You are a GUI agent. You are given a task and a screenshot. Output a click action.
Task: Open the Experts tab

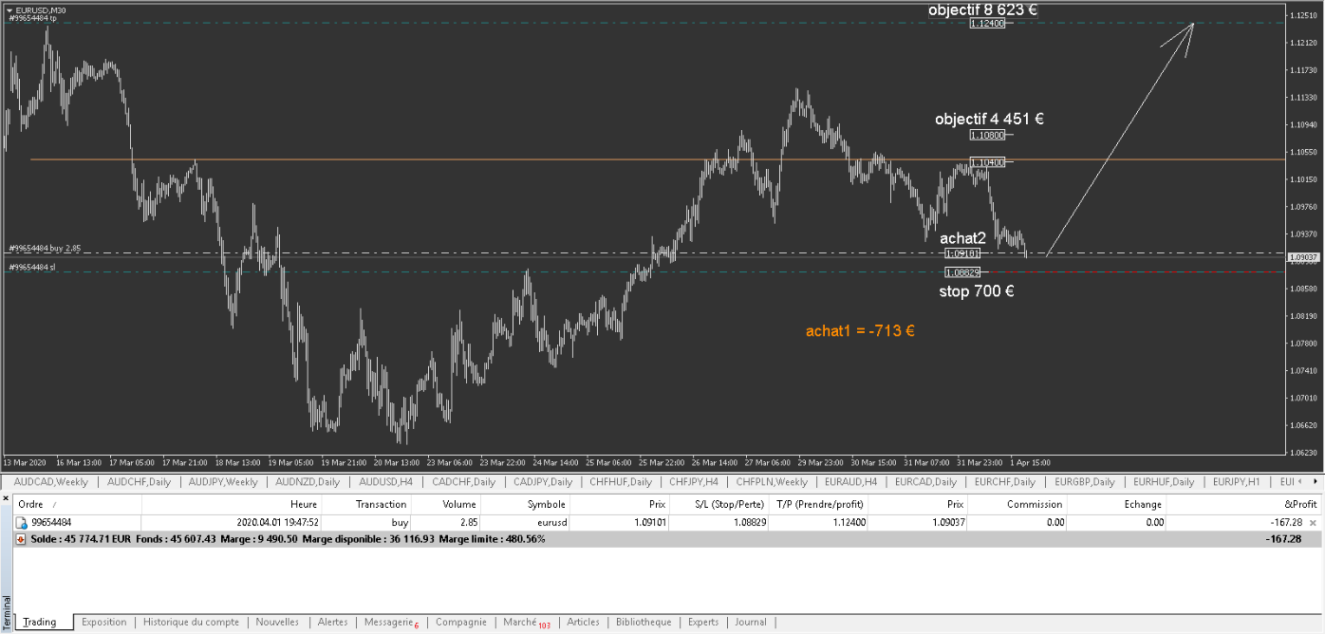click(703, 622)
